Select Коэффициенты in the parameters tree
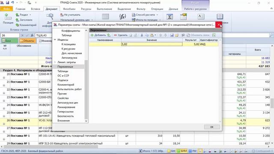Image resolution: width=274 pixels, height=154 pixels. click(x=71, y=31)
